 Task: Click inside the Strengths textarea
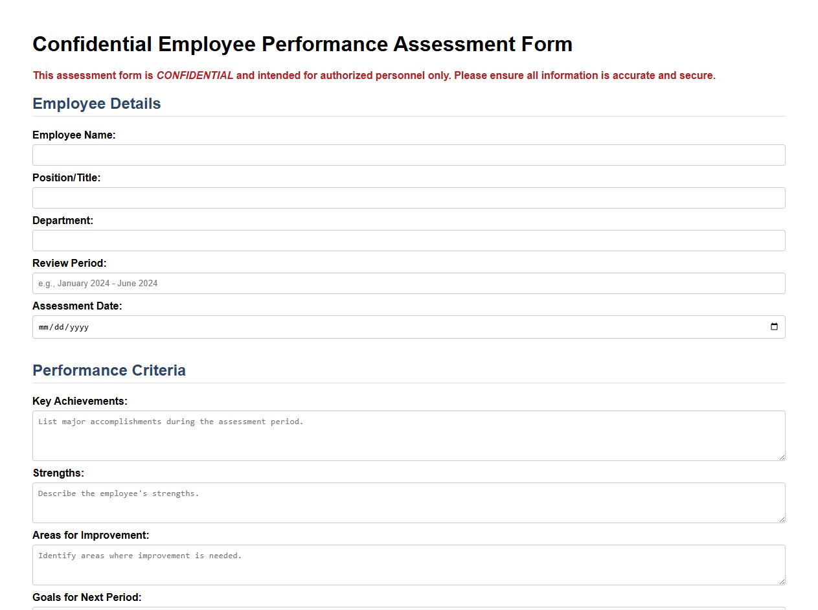click(408, 502)
